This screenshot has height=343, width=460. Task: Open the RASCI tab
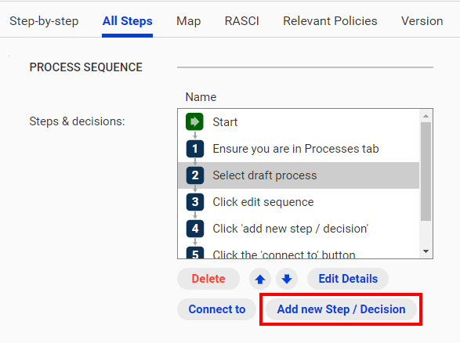[x=241, y=21]
